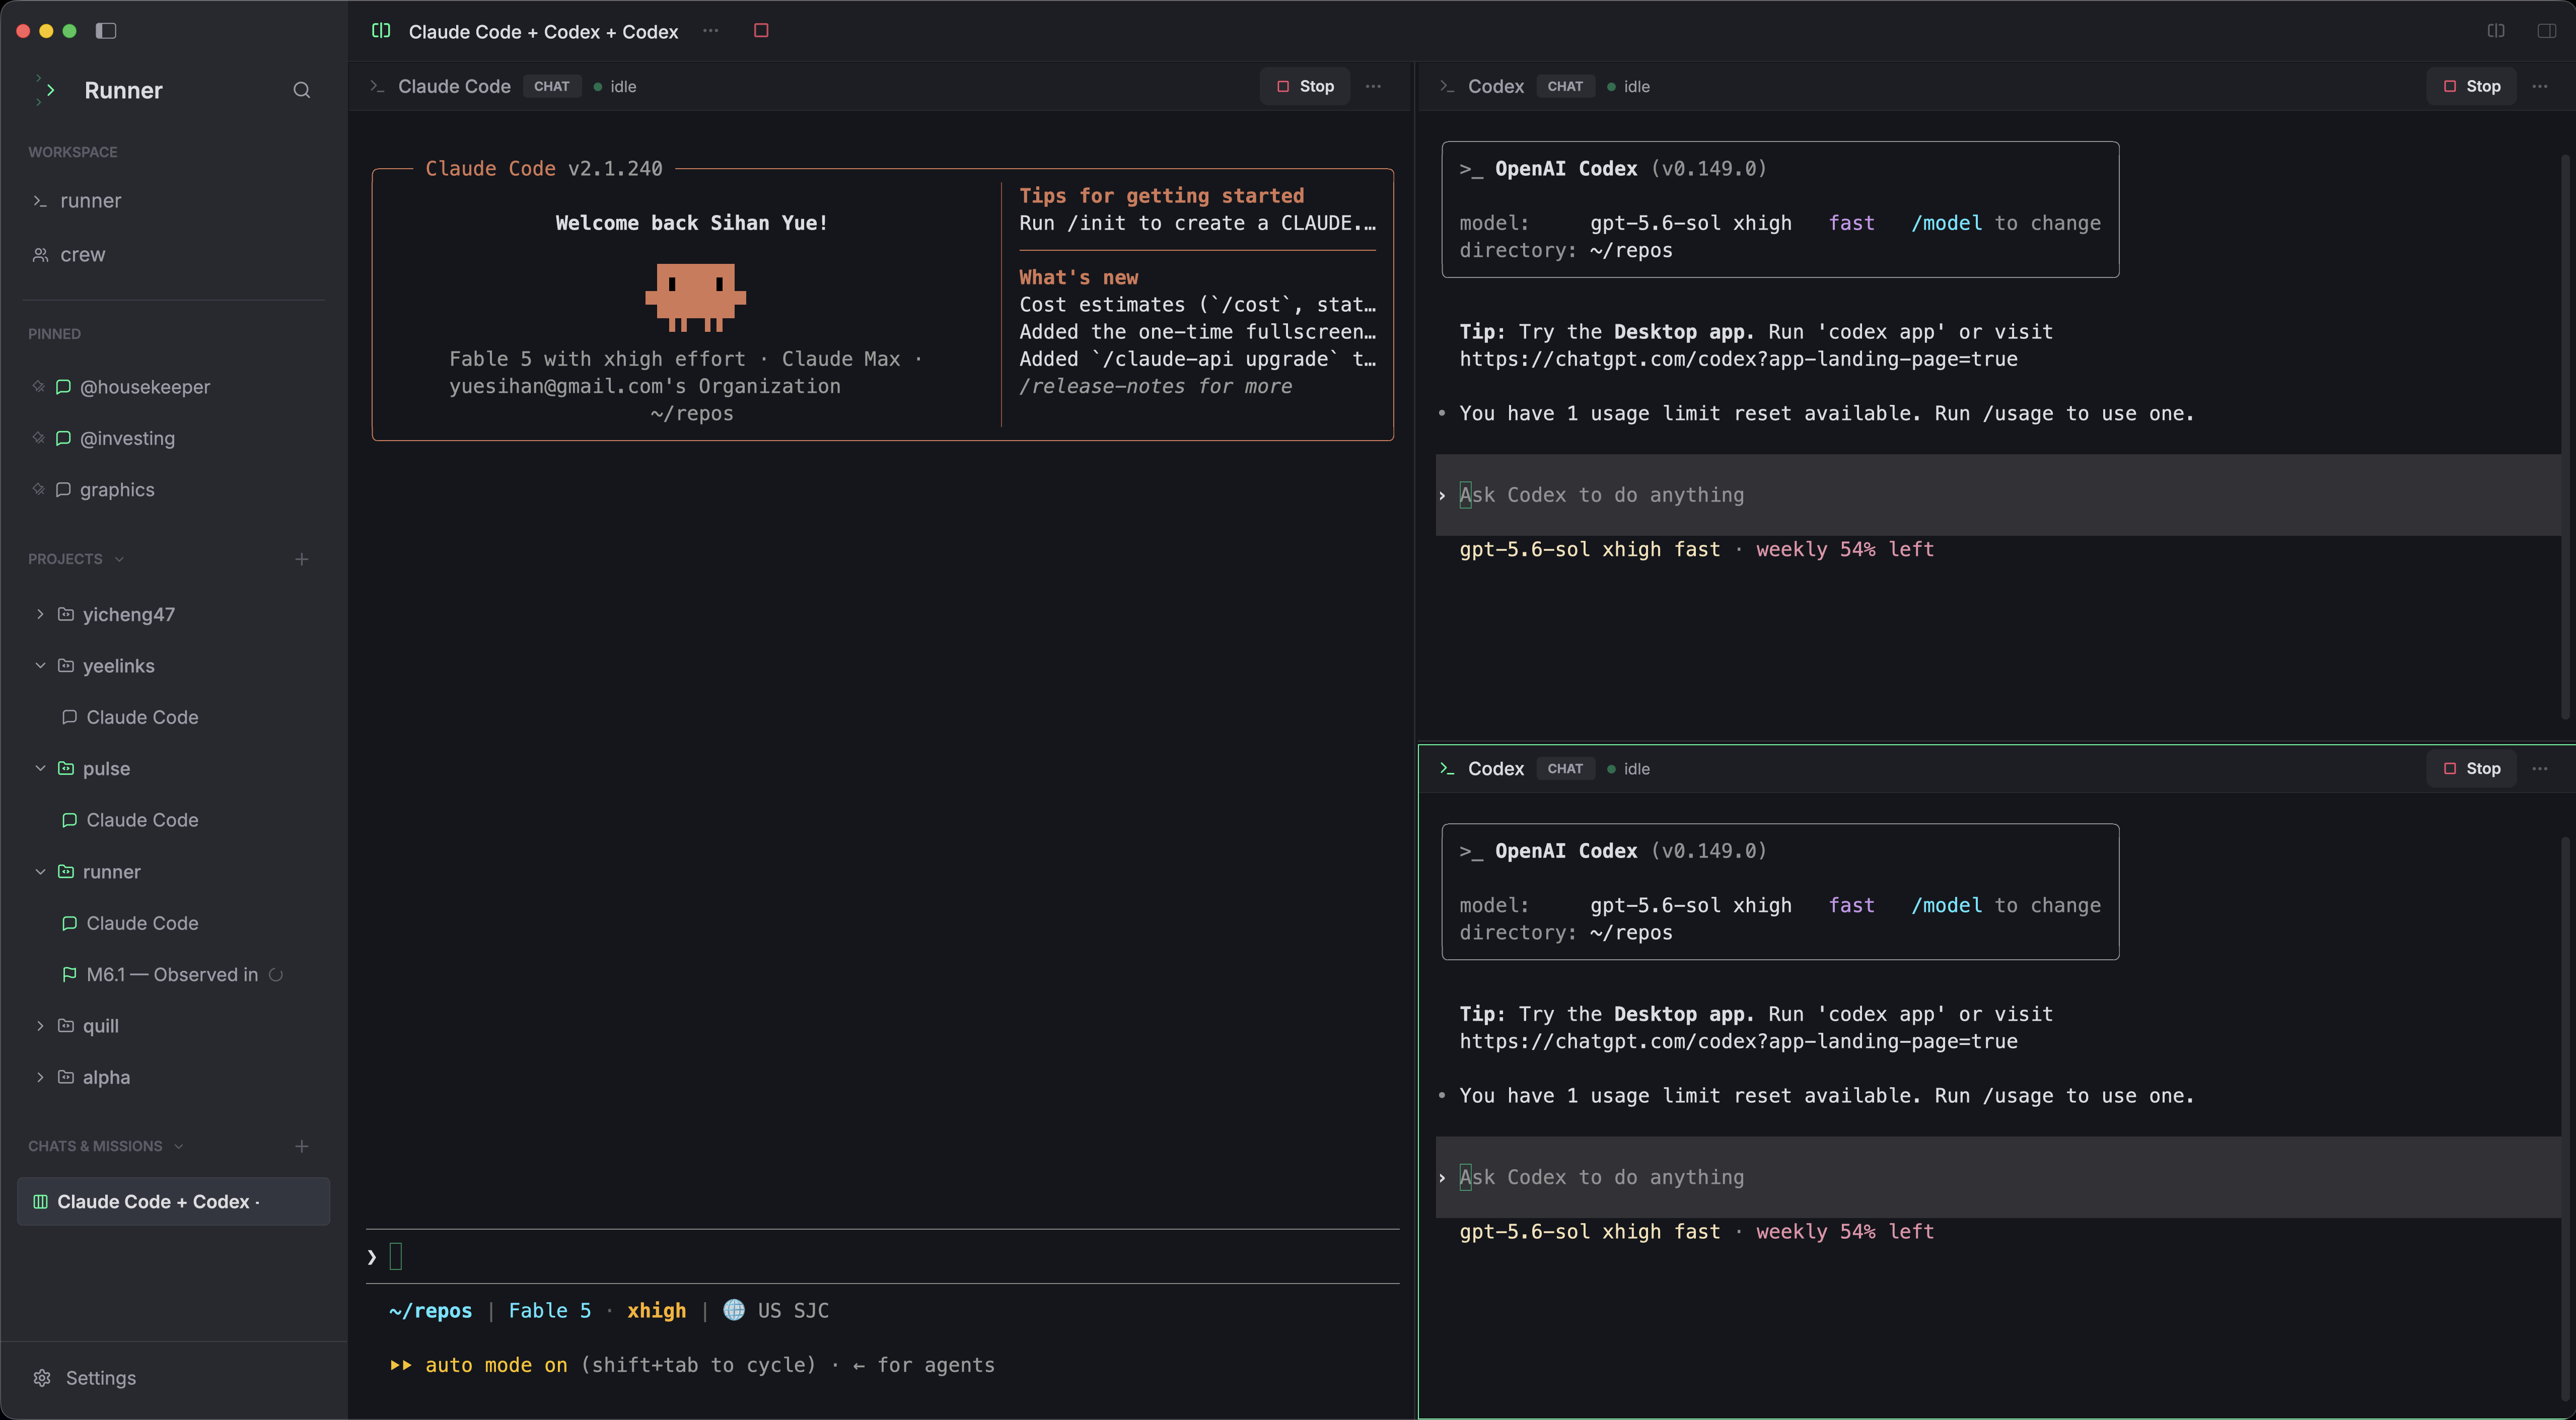Click the quill folder icon
The width and height of the screenshot is (2576, 1420).
(x=66, y=1025)
